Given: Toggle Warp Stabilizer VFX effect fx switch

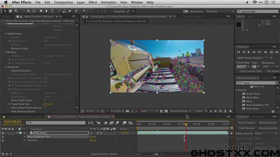Looking at the screenshot, I should (3, 137).
